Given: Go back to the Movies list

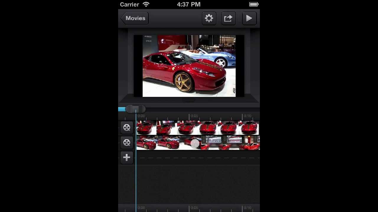Looking at the screenshot, I should [x=135, y=18].
